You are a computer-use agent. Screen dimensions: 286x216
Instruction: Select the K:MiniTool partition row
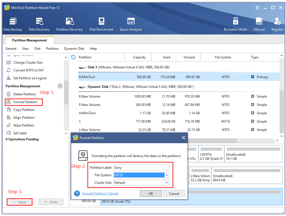click(179, 77)
